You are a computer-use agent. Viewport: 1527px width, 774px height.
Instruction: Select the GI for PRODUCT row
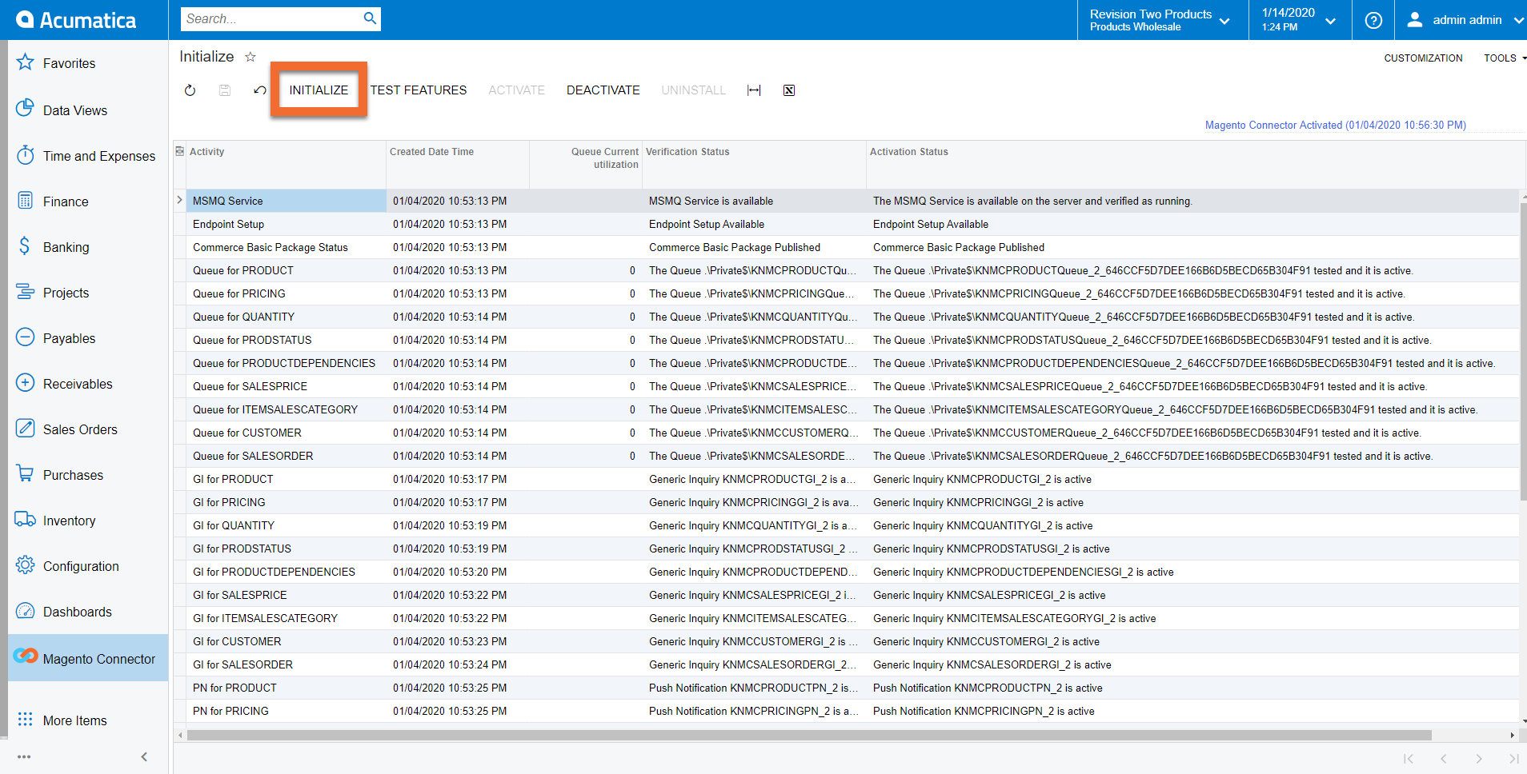[x=848, y=479]
